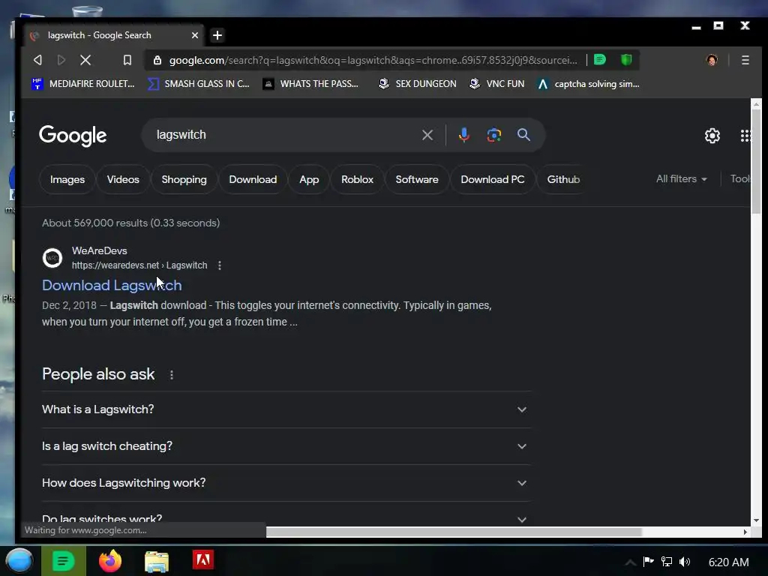Open the Google apps grid

[x=745, y=136]
